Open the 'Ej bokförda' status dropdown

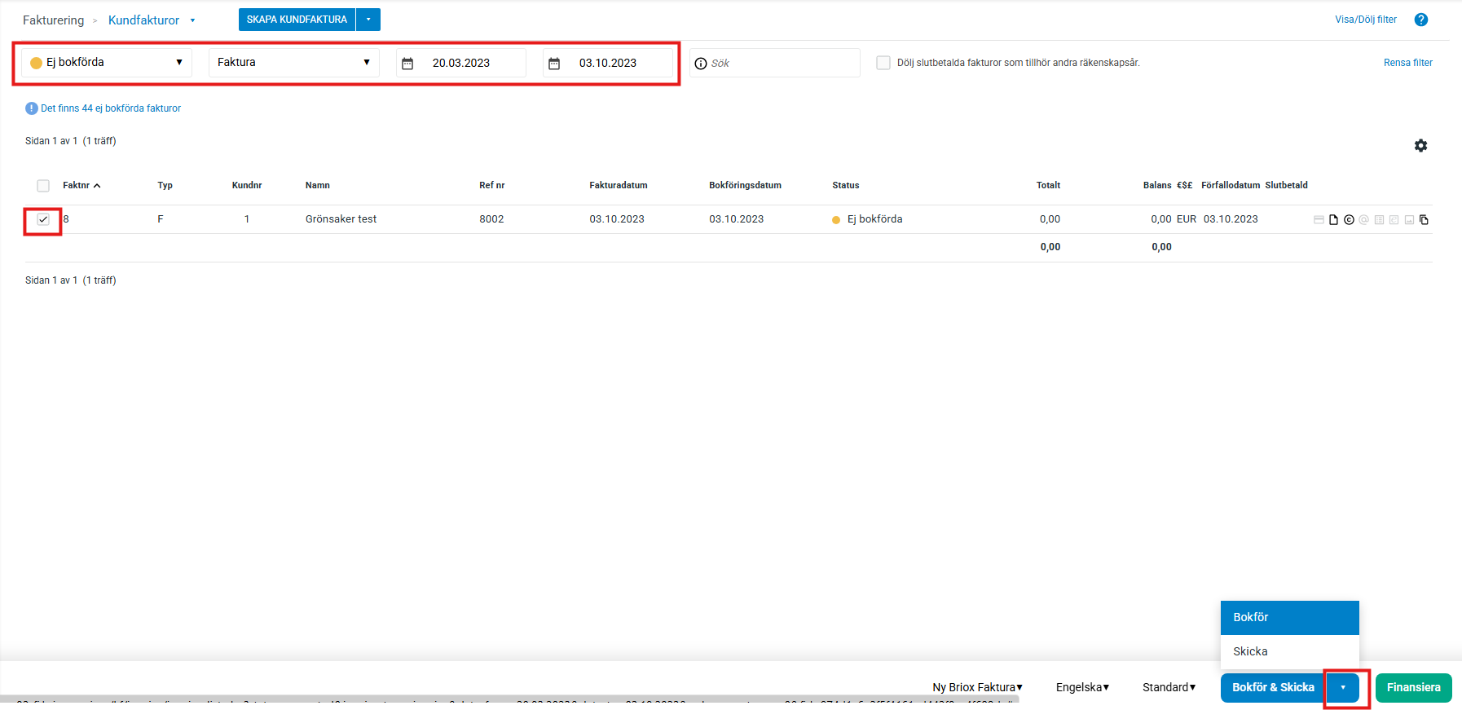(x=106, y=63)
